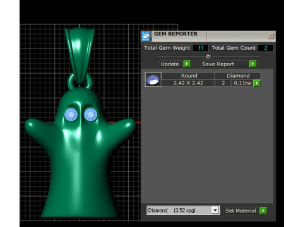
Task: Select the round gem thumbnail
Action: coord(153,79)
